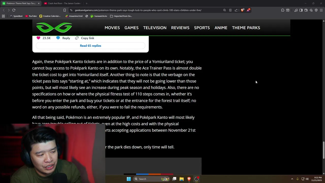Image resolution: width=325 pixels, height=183 pixels.
Task: Open the media control music note icon
Action: click(x=296, y=10)
